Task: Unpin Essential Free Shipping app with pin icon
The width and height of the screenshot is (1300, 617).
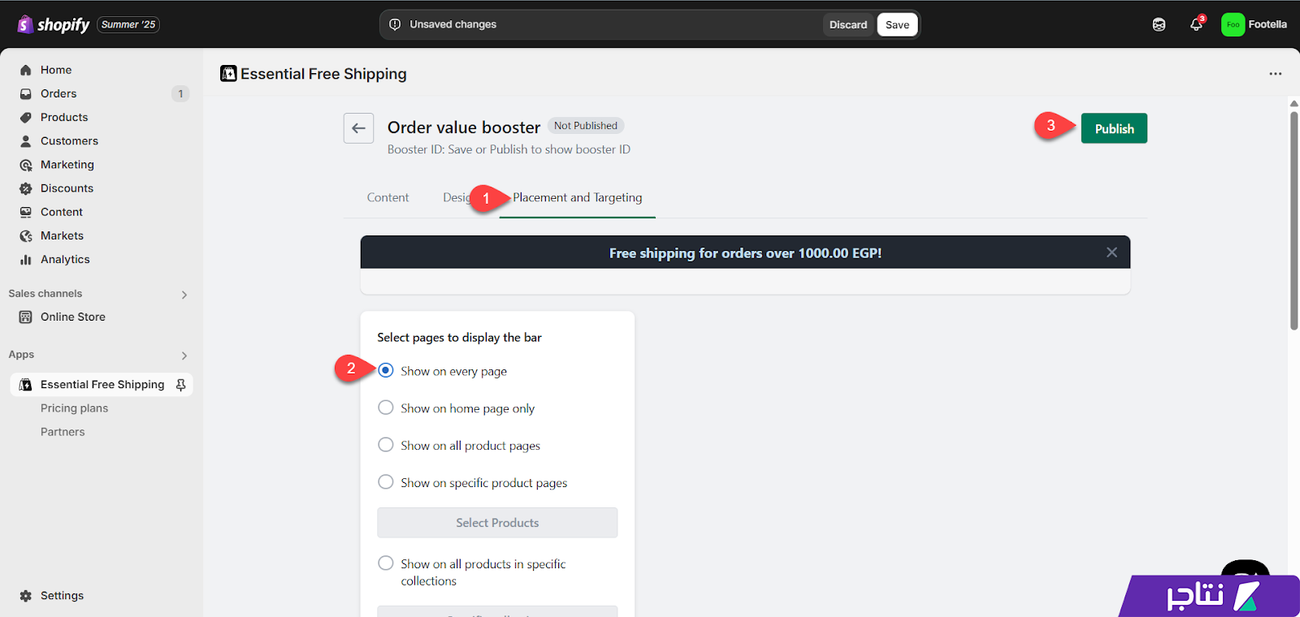Action: 181,385
